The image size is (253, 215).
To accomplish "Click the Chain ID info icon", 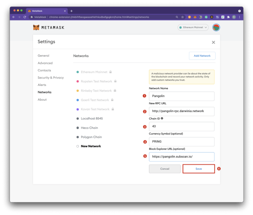I will [162, 118].
